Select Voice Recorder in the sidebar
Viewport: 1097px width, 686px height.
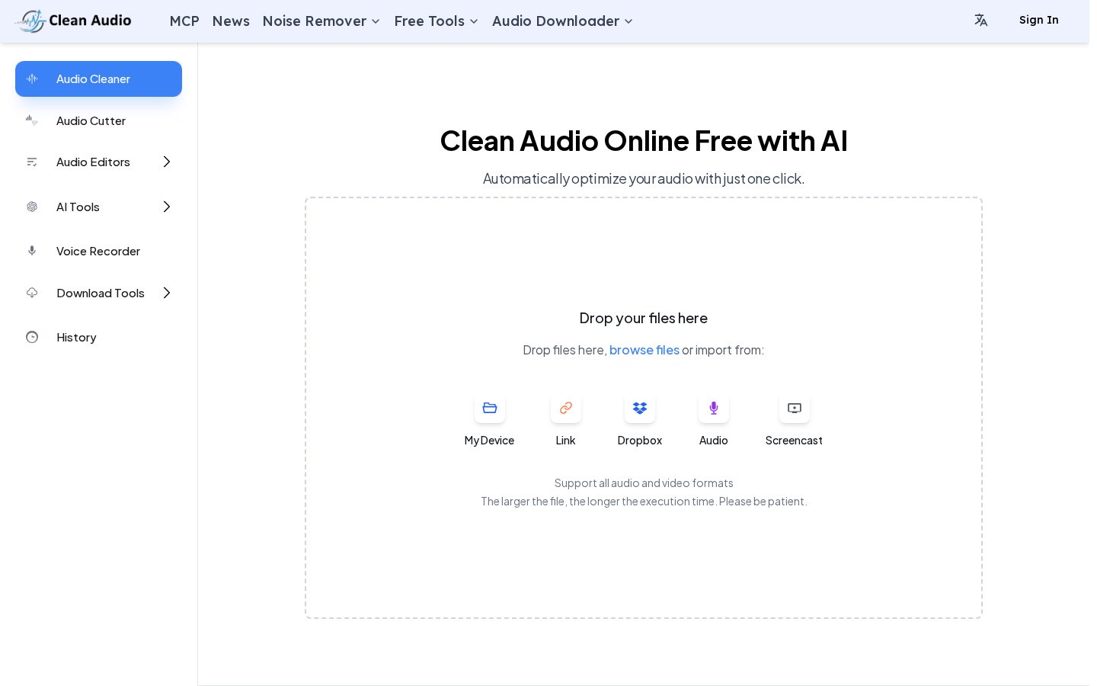[99, 251]
